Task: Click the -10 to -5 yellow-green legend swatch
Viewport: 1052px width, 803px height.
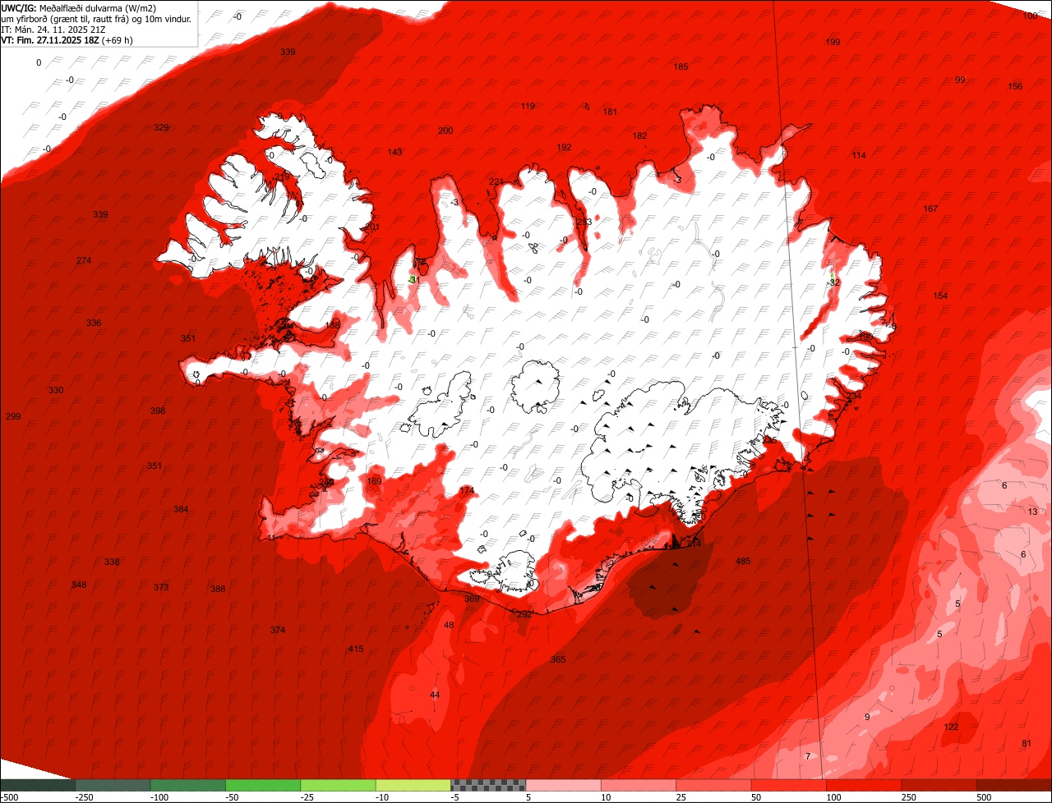Action: 413,785
